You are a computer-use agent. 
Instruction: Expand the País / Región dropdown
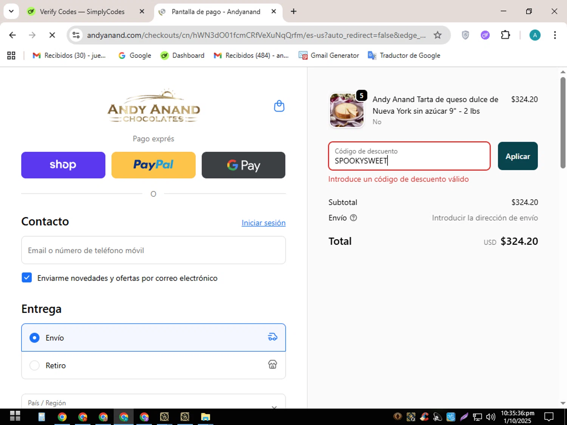[153, 402]
